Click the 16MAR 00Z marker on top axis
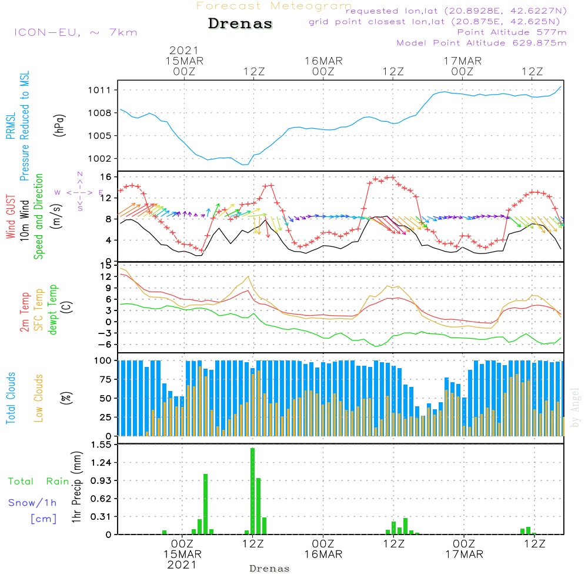 [323, 66]
